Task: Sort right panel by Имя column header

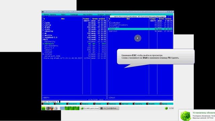Action: (128, 19)
